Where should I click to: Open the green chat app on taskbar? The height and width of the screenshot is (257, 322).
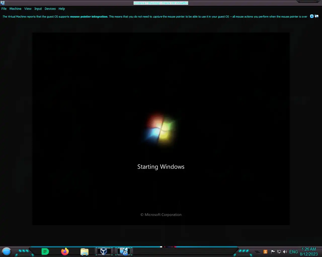pos(45,251)
